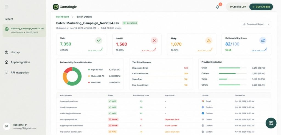Click the Outlook icon in marketing@outlook.com row
This screenshot has width=281, height=135.
(203, 113)
